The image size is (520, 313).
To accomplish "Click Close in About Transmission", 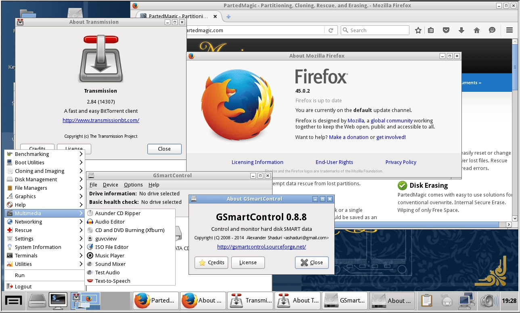I will click(164, 149).
